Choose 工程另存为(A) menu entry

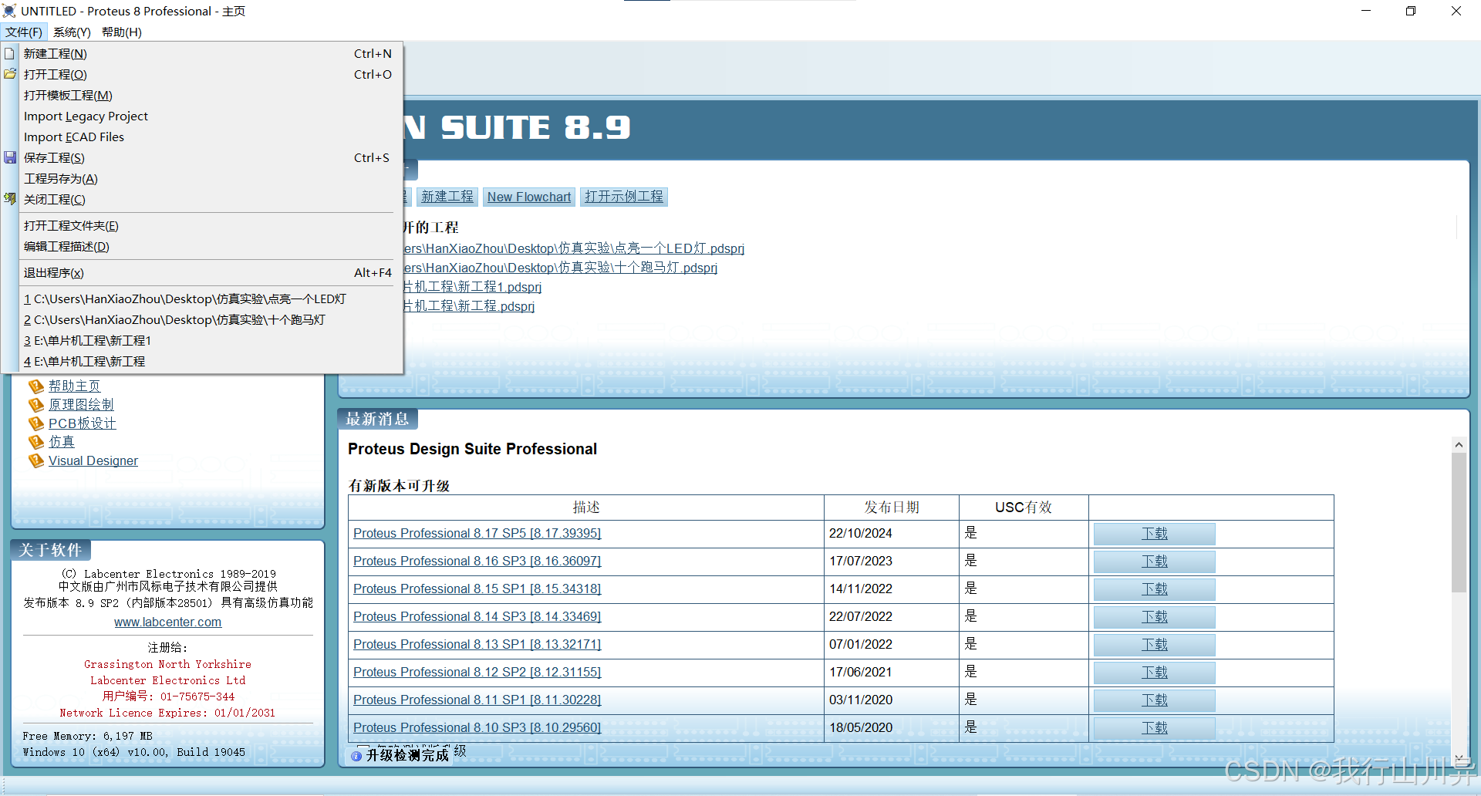click(206, 178)
